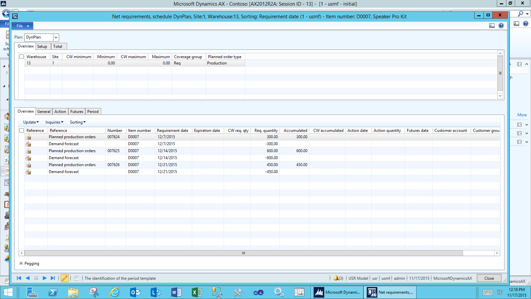Tick the select-all checkbox in Warehouse grid
This screenshot has height=299, width=531.
22,57
